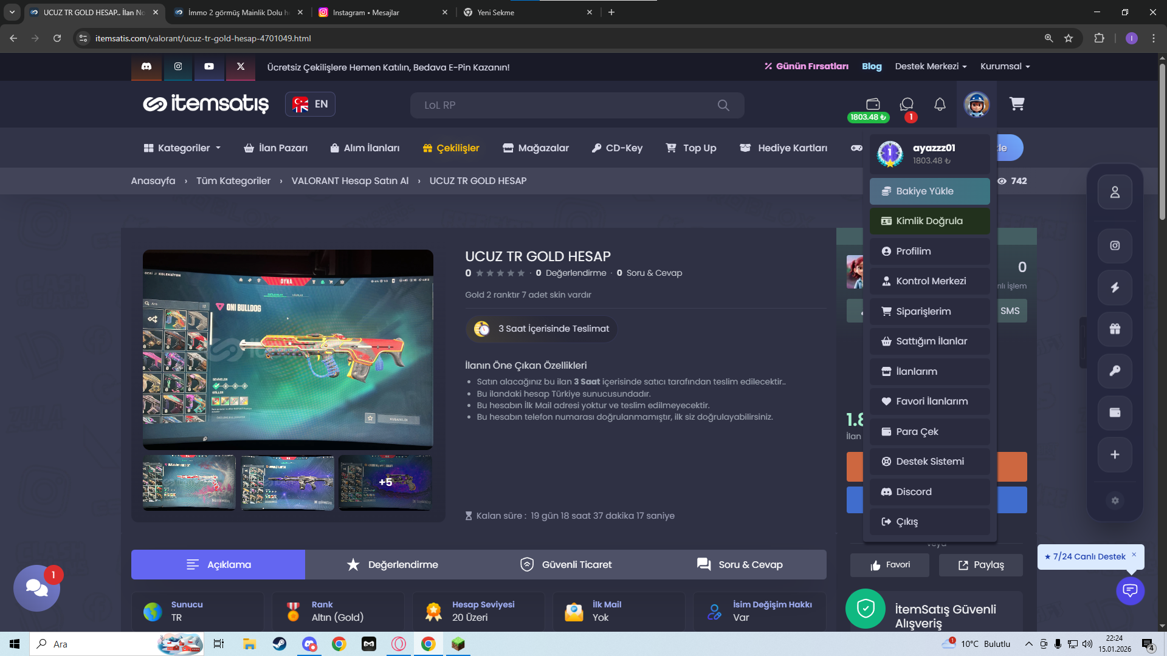Switch to the Açıklama tab
The image size is (1167, 656).
click(218, 565)
